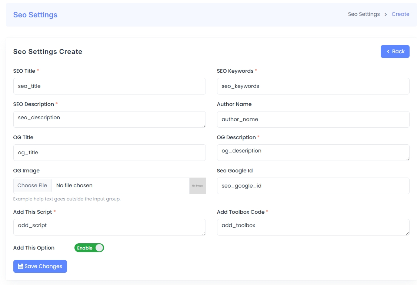Screen dimensions: 417x285
Task: Click the Add Toolbox Code textarea resize handle
Action: 407,233
